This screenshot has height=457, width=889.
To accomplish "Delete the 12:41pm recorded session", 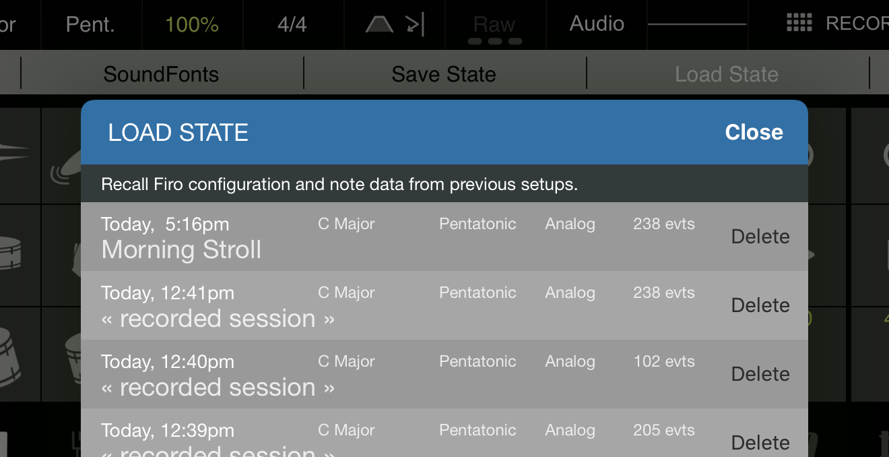I will pos(760,305).
